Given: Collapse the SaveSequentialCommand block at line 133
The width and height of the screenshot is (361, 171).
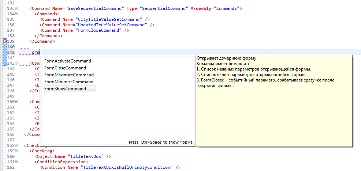Looking at the screenshot, I should pos(16,8).
